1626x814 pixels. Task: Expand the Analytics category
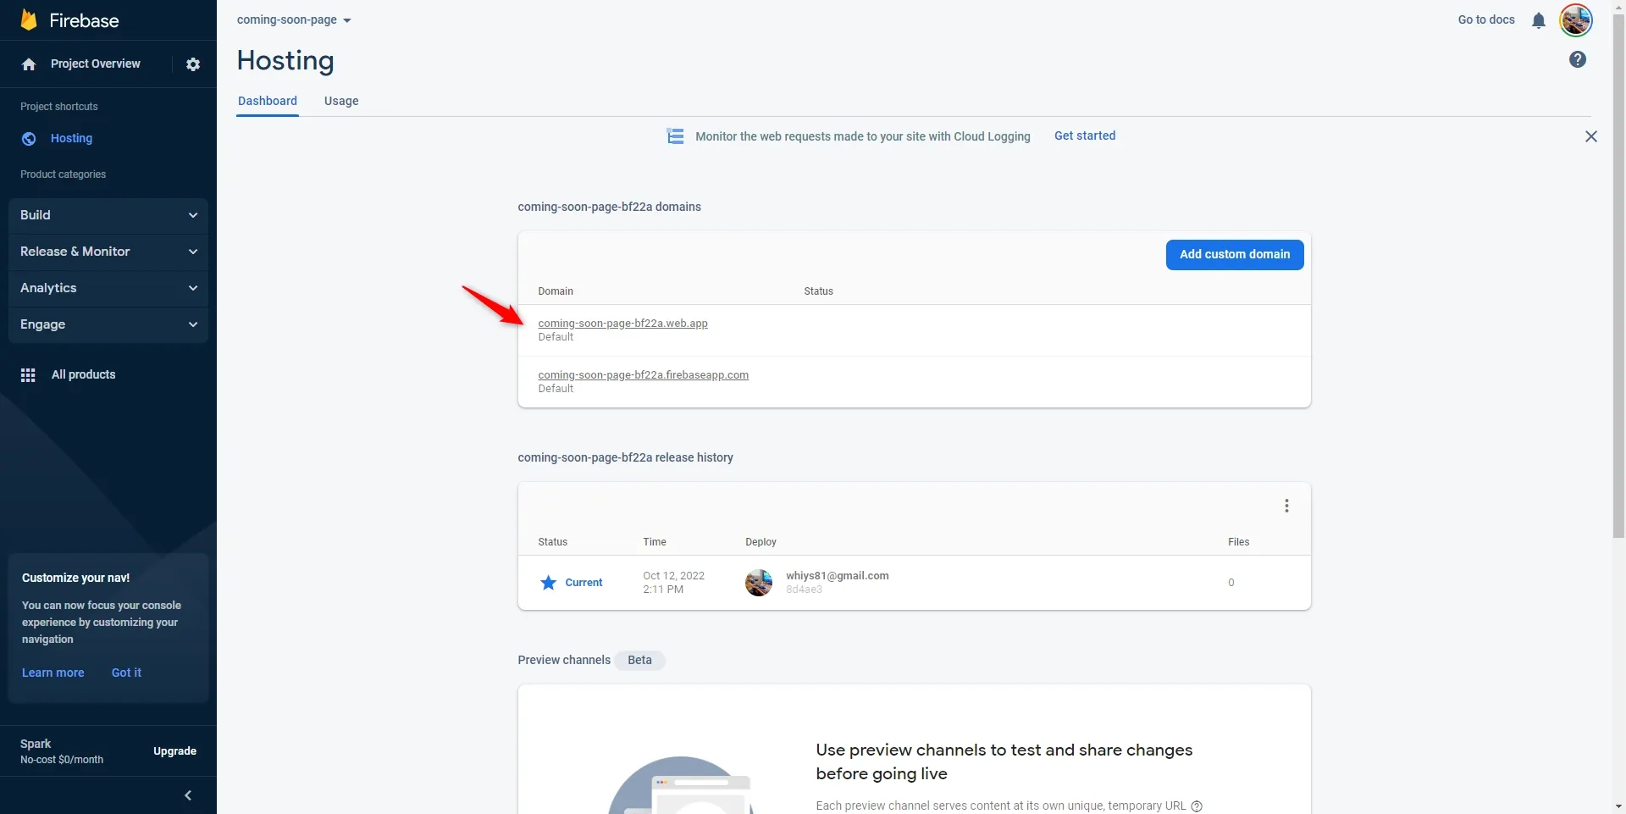(x=108, y=288)
